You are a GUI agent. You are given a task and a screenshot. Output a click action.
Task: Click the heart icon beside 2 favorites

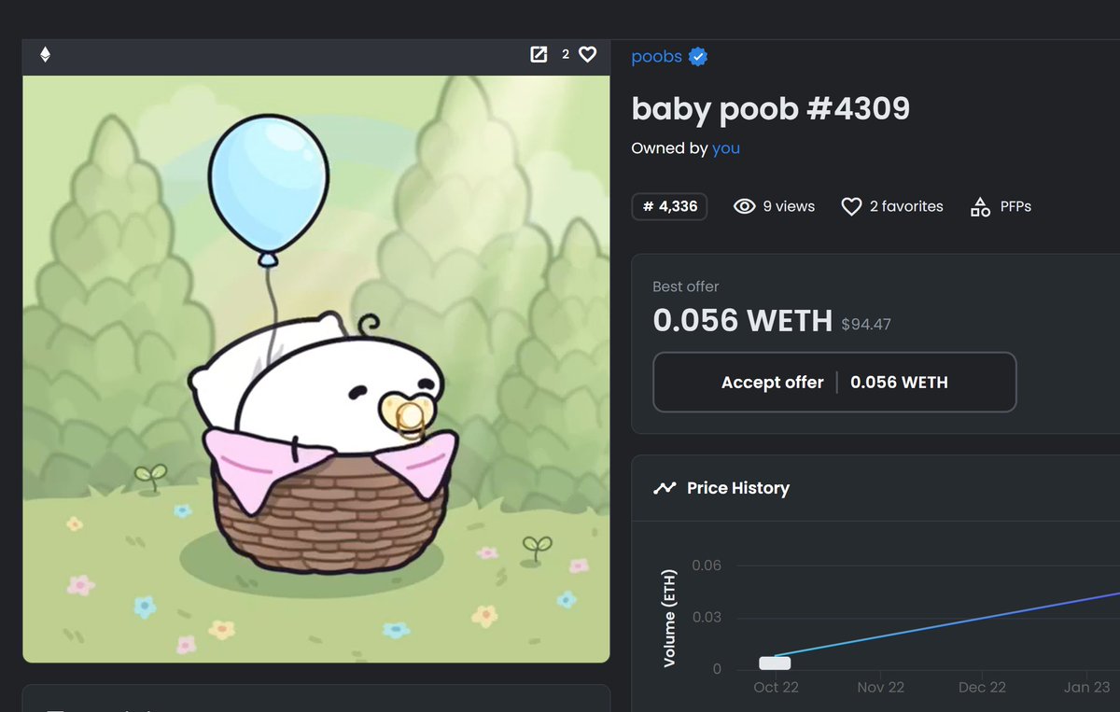(851, 206)
